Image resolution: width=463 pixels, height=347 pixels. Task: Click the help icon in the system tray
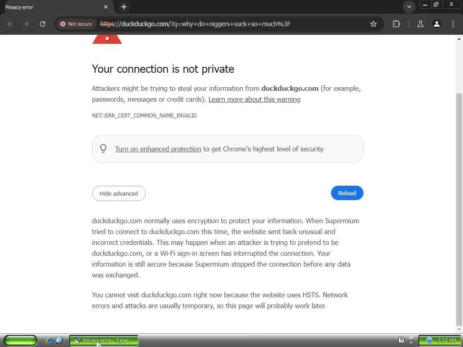(401, 340)
